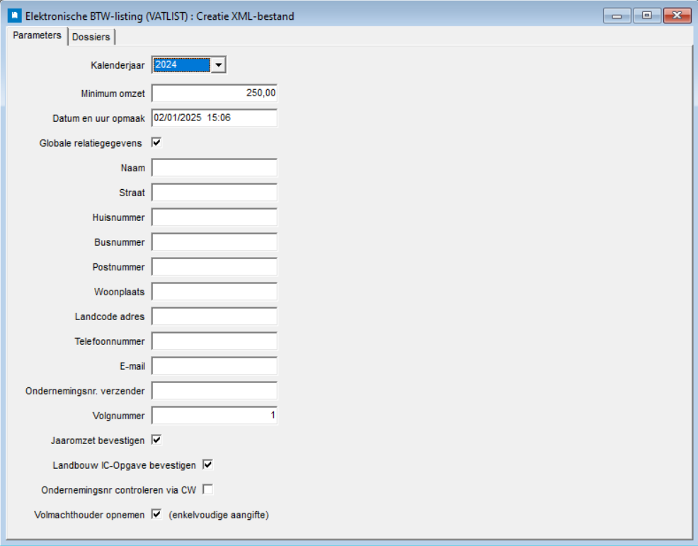698x546 pixels.
Task: Click the Ondernemingsnr. verzender field
Action: click(214, 391)
